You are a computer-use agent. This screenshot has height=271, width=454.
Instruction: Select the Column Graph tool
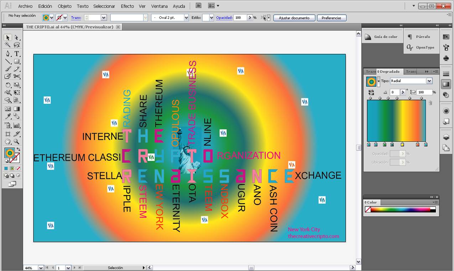pyautogui.click(x=16, y=125)
